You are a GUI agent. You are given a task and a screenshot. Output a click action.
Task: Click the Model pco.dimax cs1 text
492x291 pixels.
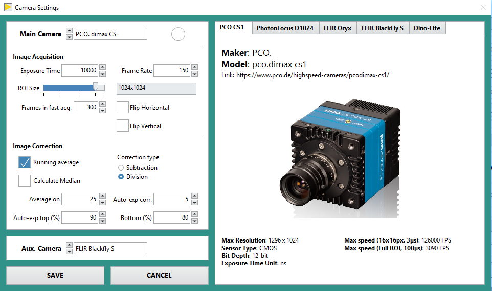(x=264, y=64)
